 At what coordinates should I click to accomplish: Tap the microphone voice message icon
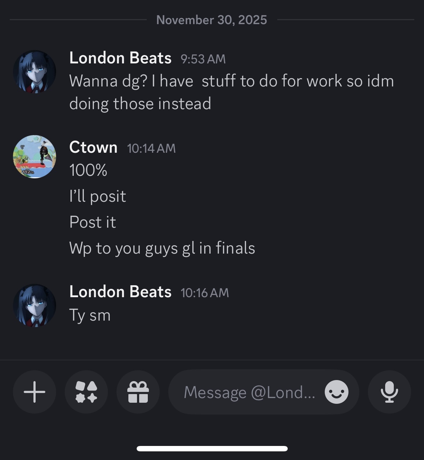pos(389,392)
